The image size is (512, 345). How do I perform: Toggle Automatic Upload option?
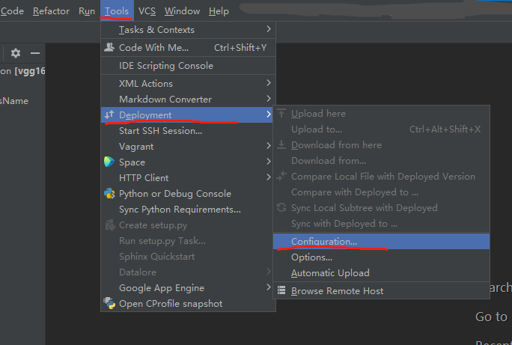point(329,273)
